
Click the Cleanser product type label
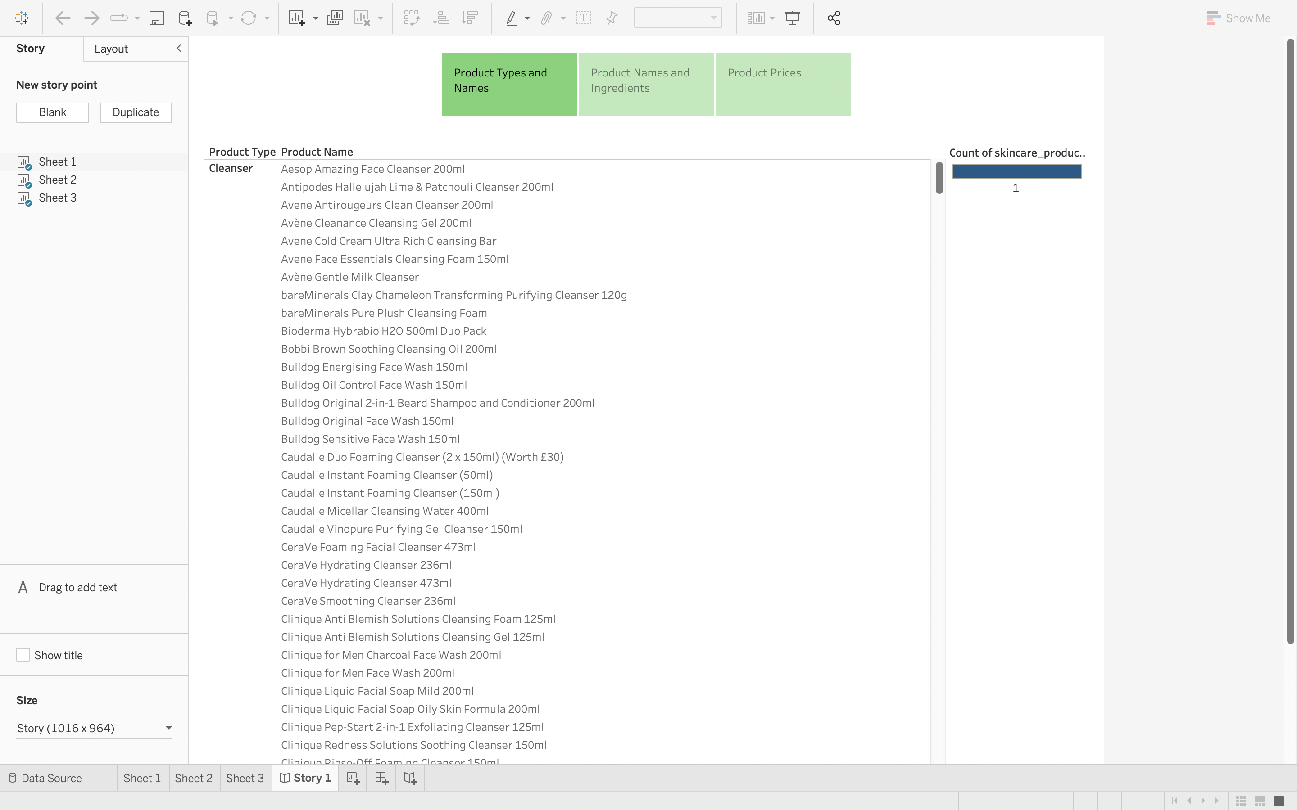(x=231, y=168)
